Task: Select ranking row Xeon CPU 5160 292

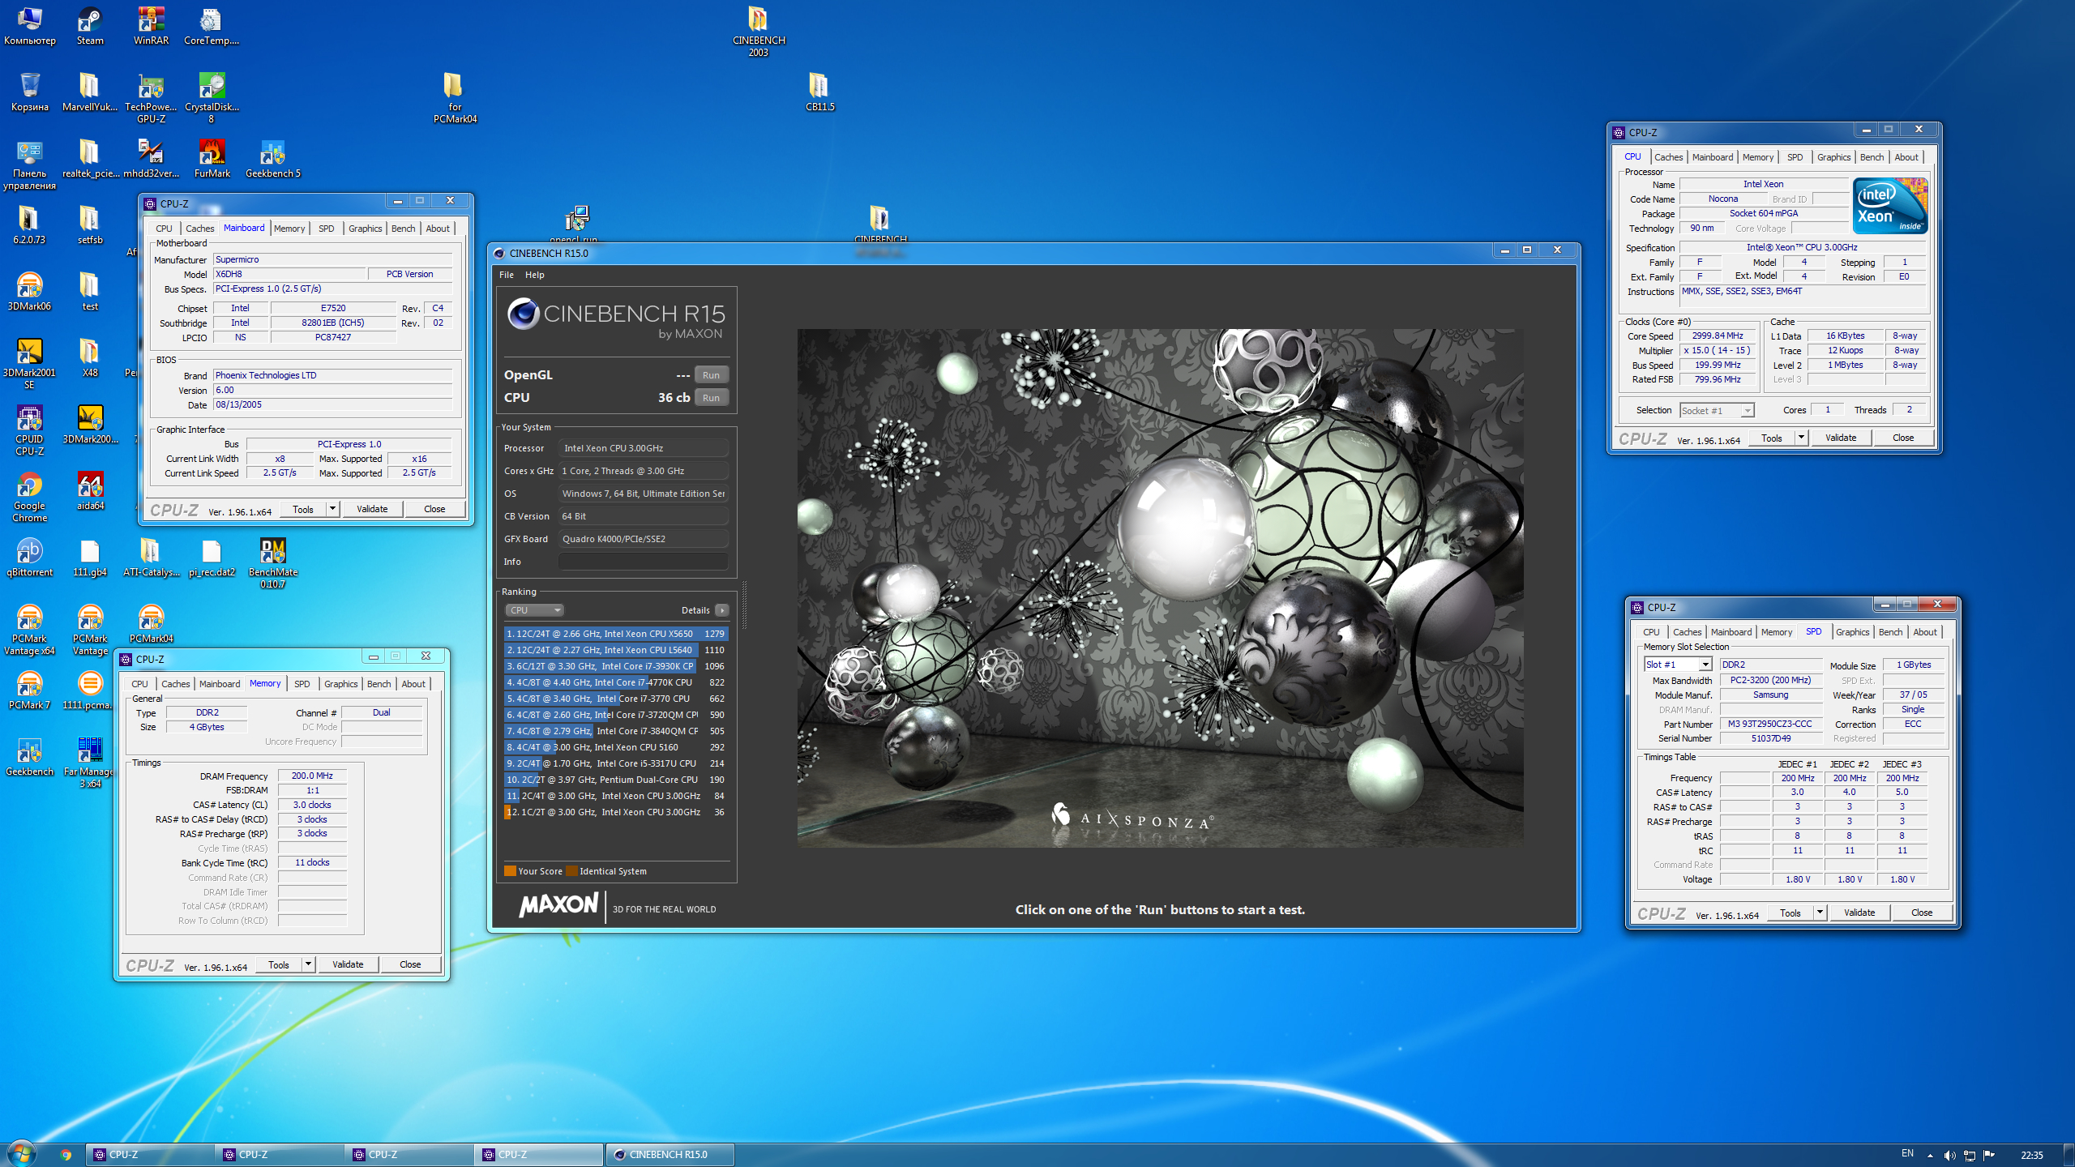Action: [x=615, y=747]
